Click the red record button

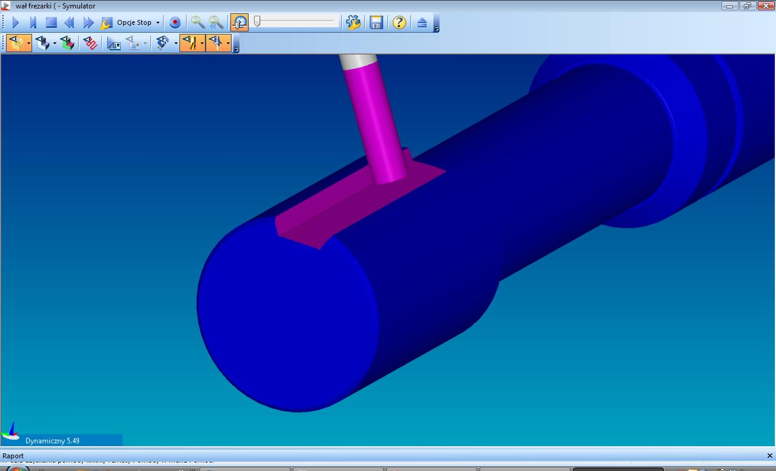[175, 23]
